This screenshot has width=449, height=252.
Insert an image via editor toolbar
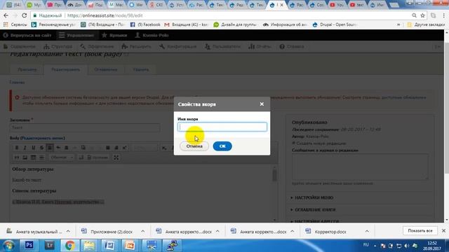coord(25,157)
